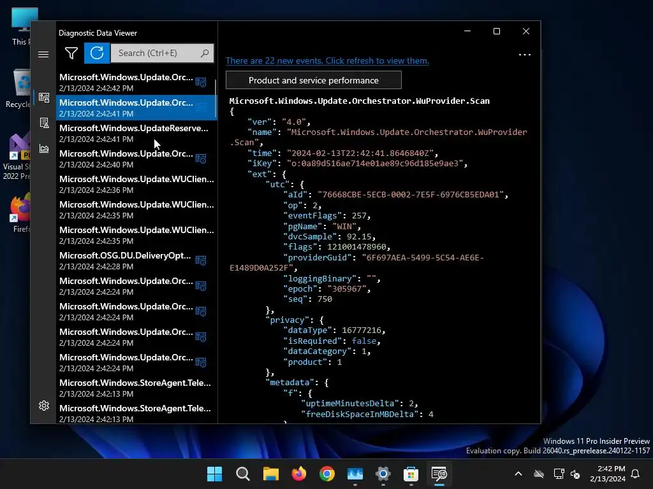This screenshot has height=489, width=653.
Task: Click the OneDrive tray icon
Action: pos(539,474)
